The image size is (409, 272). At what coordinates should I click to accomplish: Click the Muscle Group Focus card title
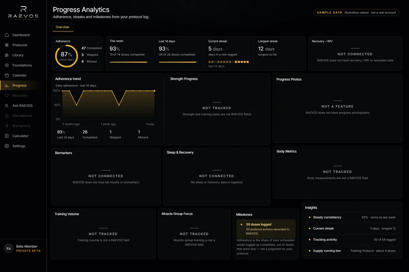point(177,214)
